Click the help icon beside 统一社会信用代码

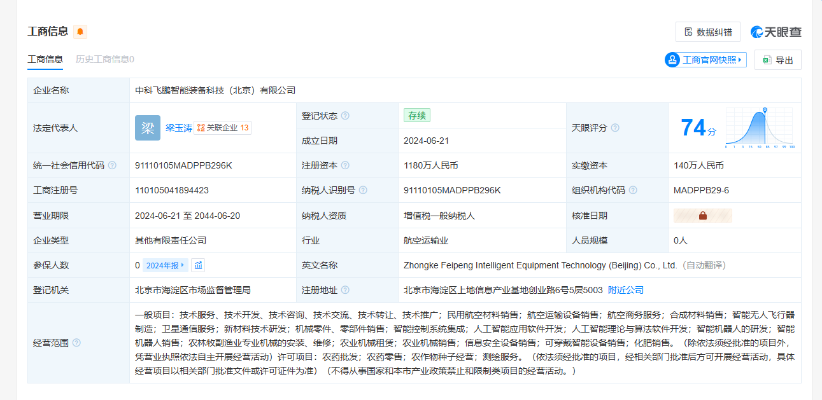point(112,165)
